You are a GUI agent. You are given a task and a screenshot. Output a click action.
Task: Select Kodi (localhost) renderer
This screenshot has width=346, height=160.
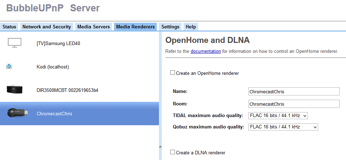53,67
